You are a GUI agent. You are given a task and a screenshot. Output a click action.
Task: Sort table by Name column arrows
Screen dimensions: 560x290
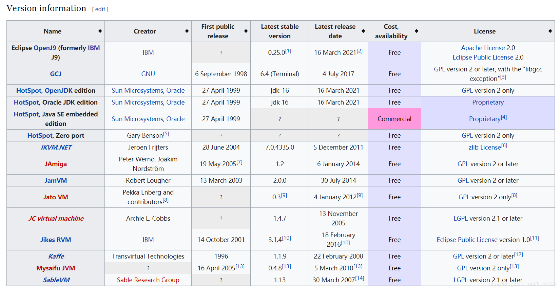click(x=100, y=31)
